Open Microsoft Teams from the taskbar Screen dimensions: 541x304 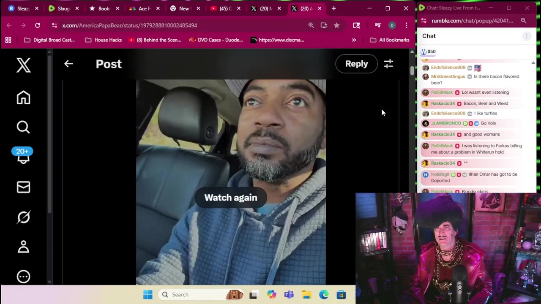[289, 295]
